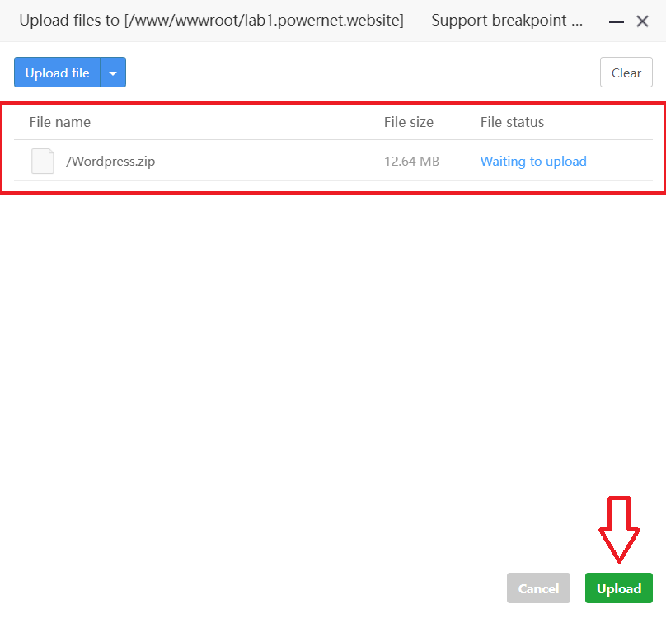
Task: Select the Wordpress.zip file icon
Action: (43, 161)
